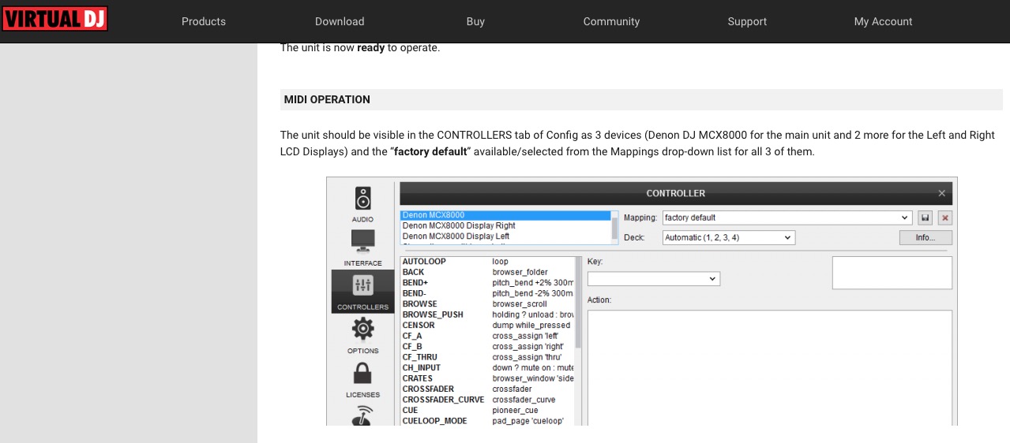Click the key mapping list scrollbar
The width and height of the screenshot is (1010, 443).
[578, 303]
